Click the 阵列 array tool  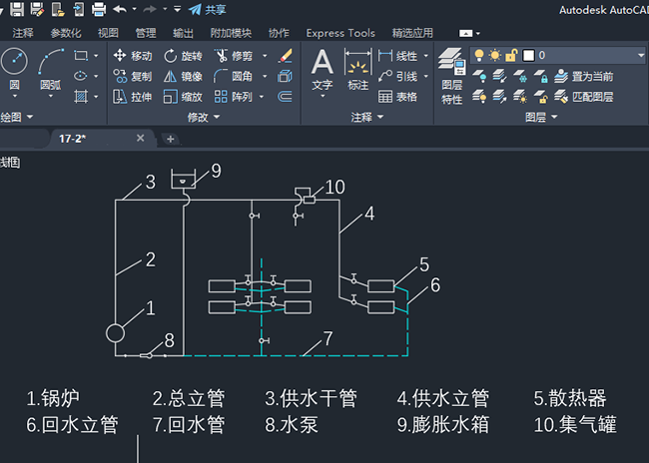point(234,97)
